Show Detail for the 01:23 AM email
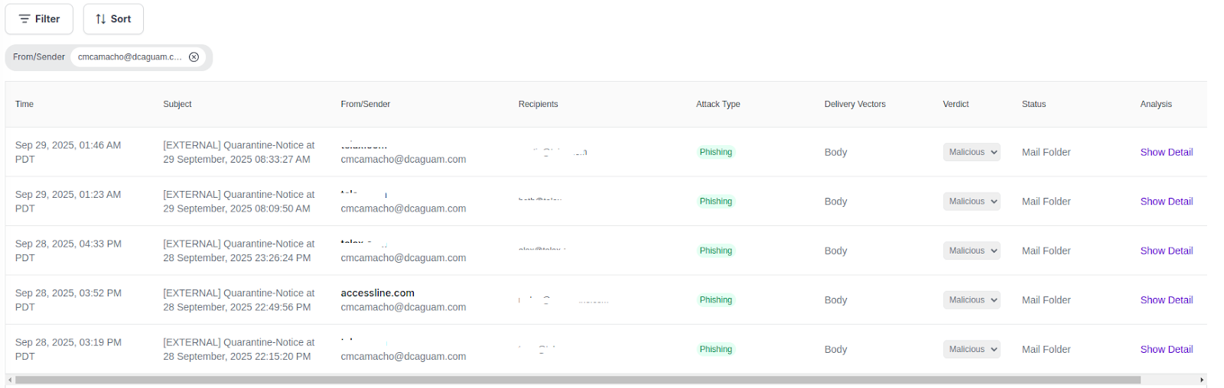The width and height of the screenshot is (1224, 388). click(1166, 202)
